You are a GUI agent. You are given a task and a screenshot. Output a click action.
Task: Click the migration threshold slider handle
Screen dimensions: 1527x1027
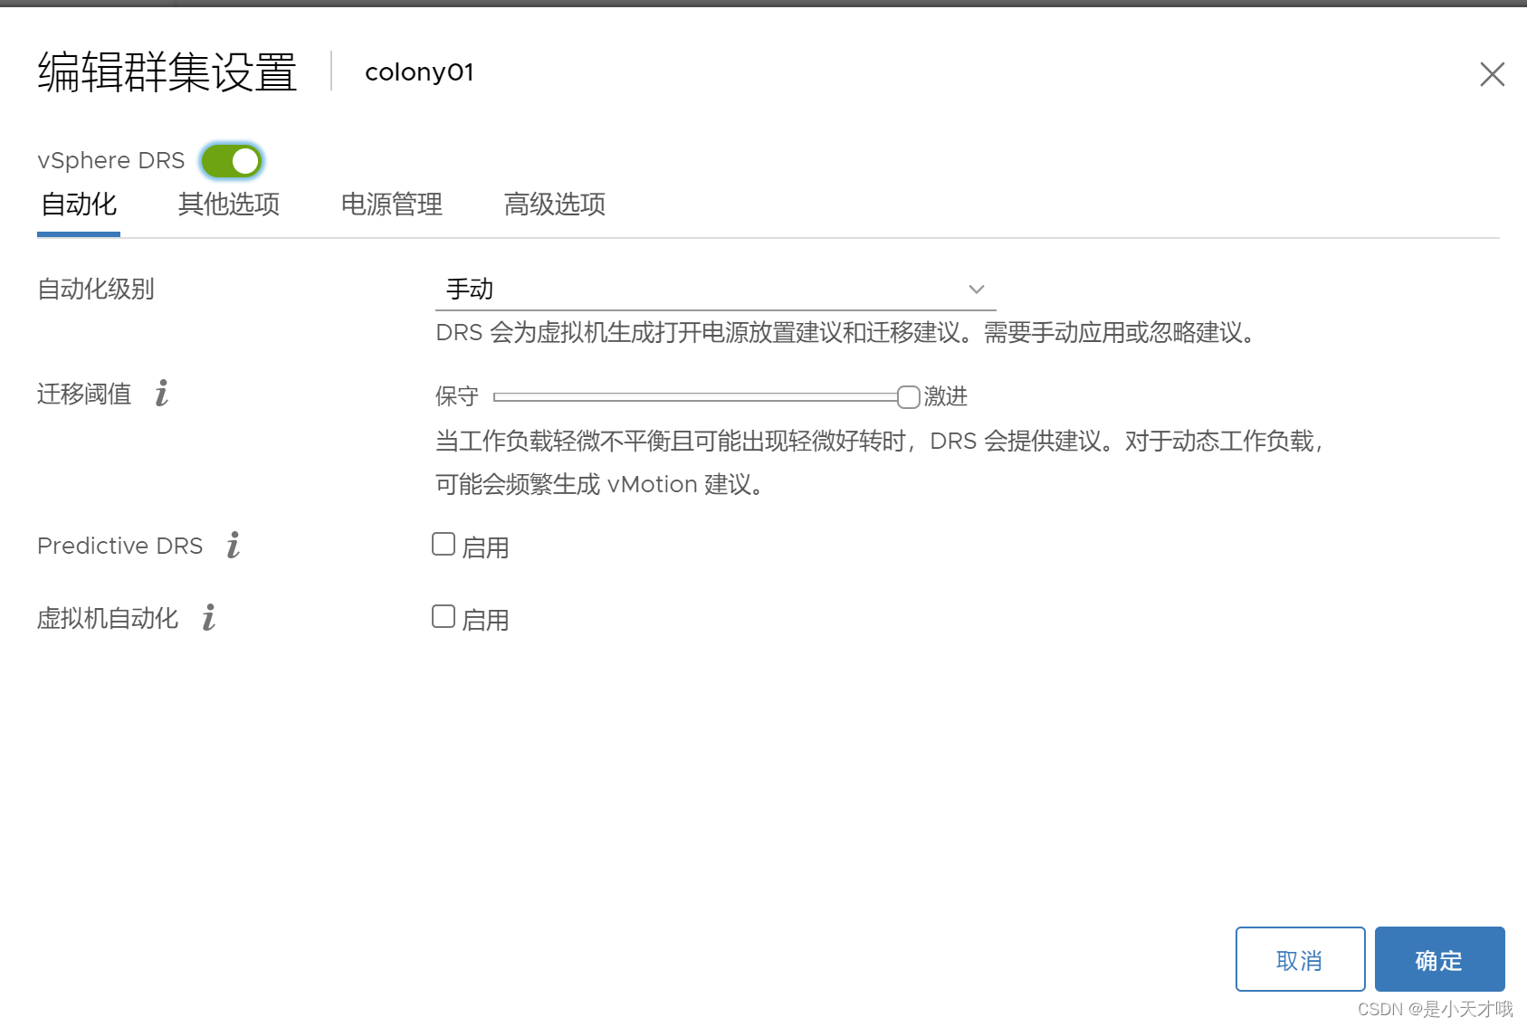click(909, 396)
